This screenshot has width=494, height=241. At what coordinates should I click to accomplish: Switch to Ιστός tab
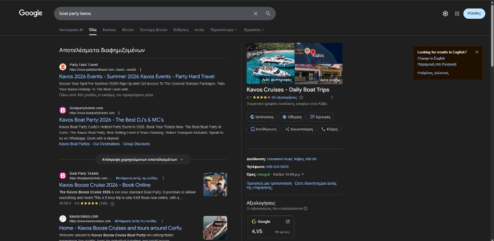199,30
